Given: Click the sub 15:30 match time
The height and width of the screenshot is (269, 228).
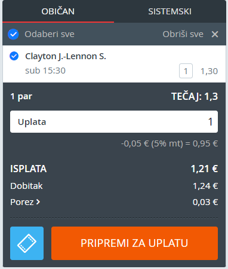Looking at the screenshot, I should 45,71.
